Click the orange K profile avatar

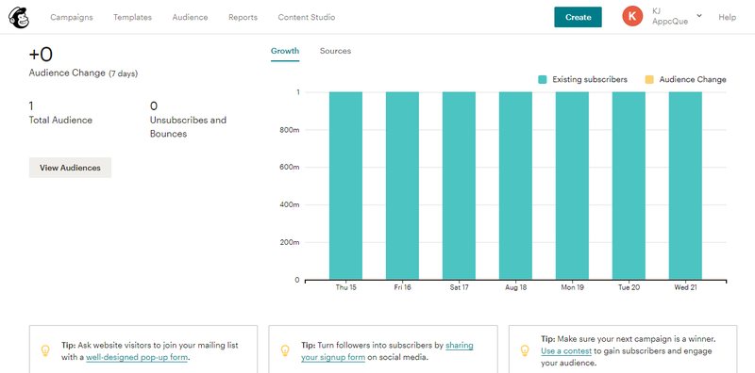point(632,16)
